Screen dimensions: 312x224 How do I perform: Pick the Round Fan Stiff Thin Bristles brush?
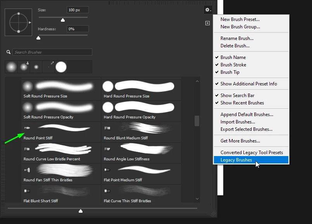61,174
